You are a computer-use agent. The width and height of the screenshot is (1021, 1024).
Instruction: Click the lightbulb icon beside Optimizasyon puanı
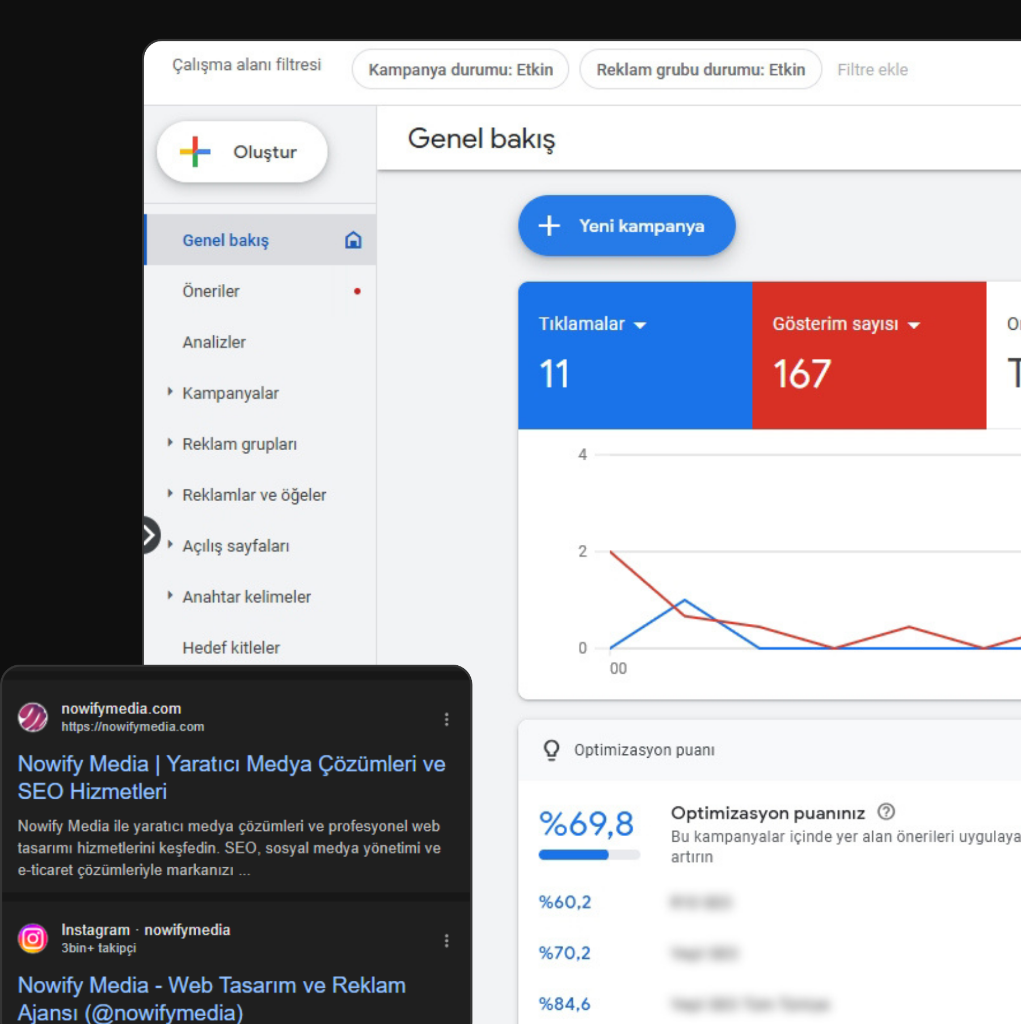[x=551, y=750]
